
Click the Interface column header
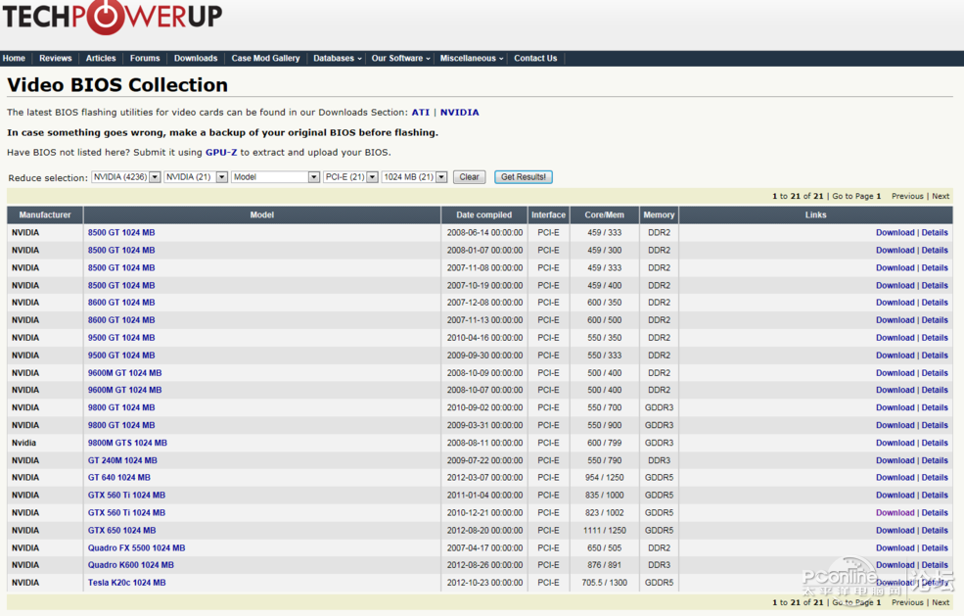pyautogui.click(x=548, y=214)
